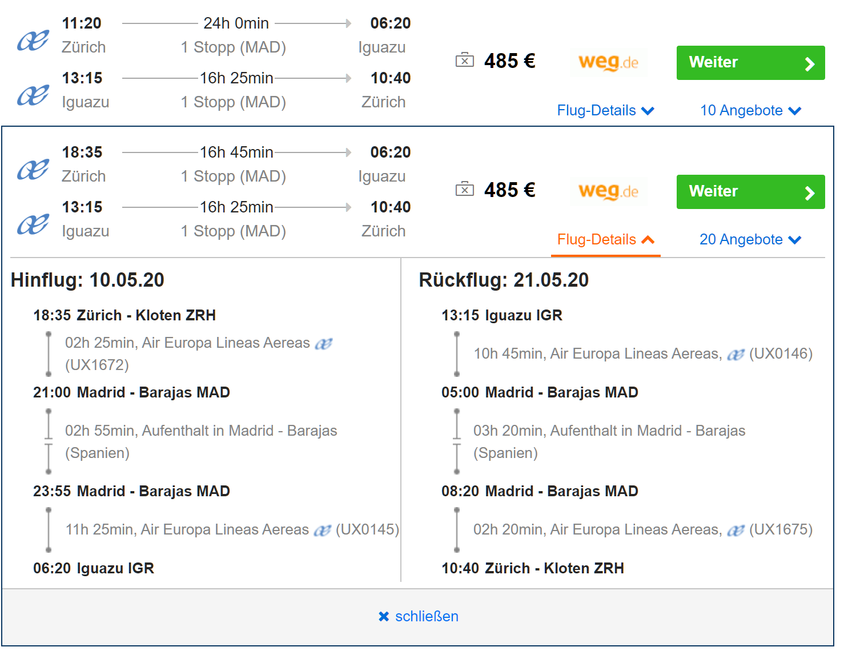The height and width of the screenshot is (651, 844).
Task: Click the weg.de logo in the first offer
Action: [x=608, y=62]
